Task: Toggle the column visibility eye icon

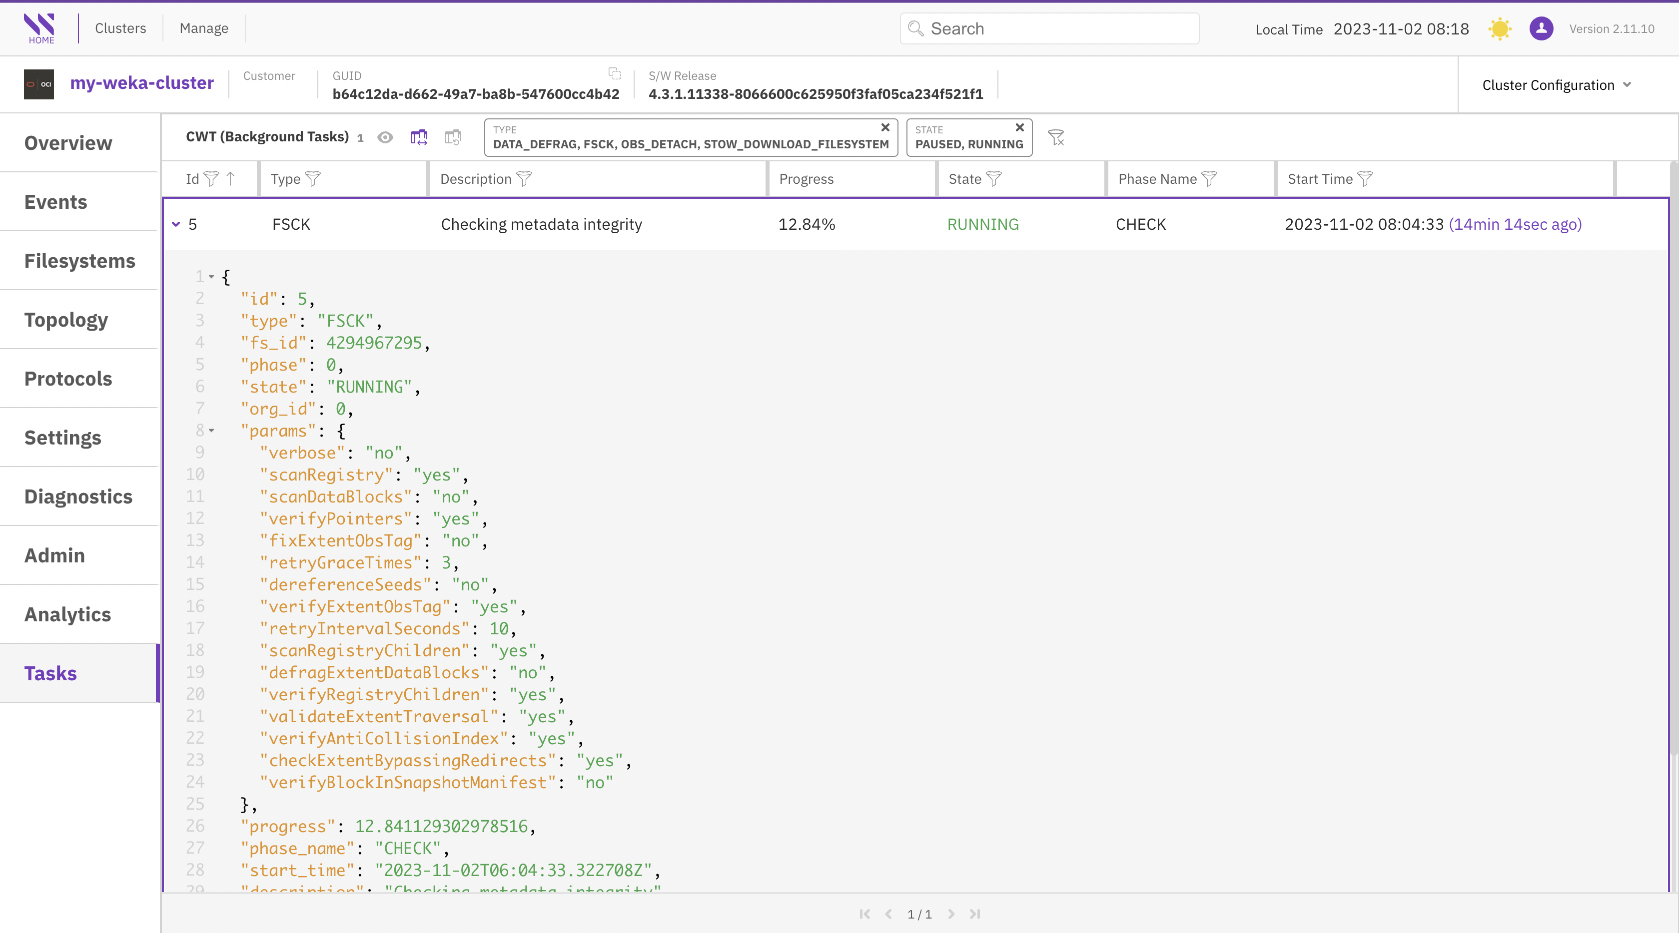Action: pos(385,137)
